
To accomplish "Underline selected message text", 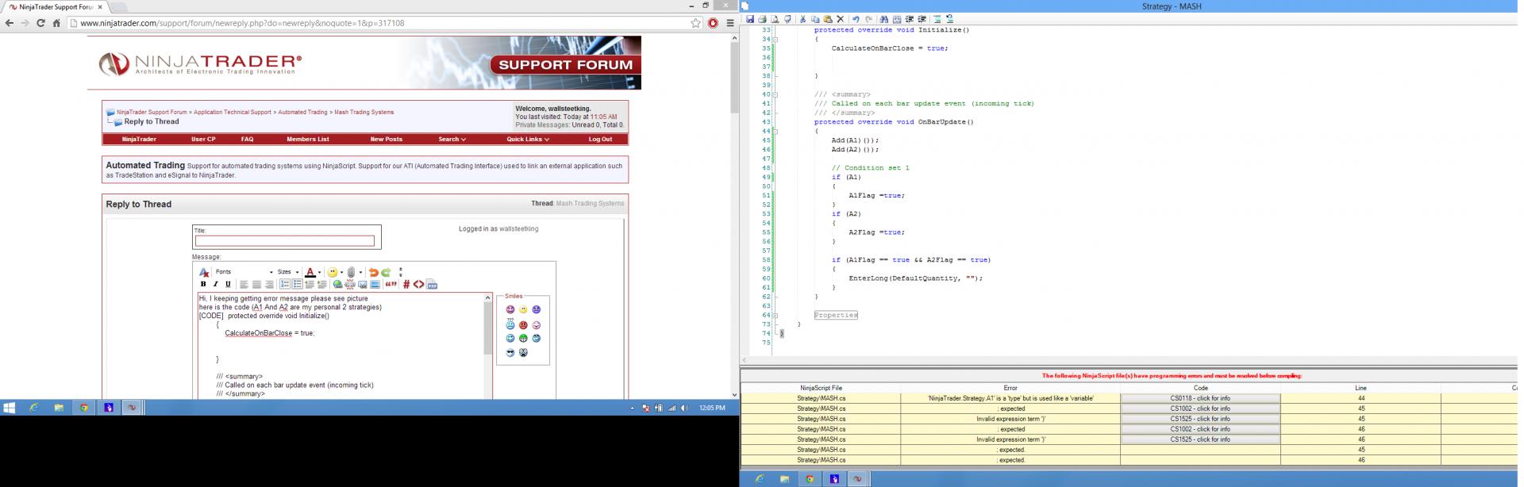I will point(228,284).
